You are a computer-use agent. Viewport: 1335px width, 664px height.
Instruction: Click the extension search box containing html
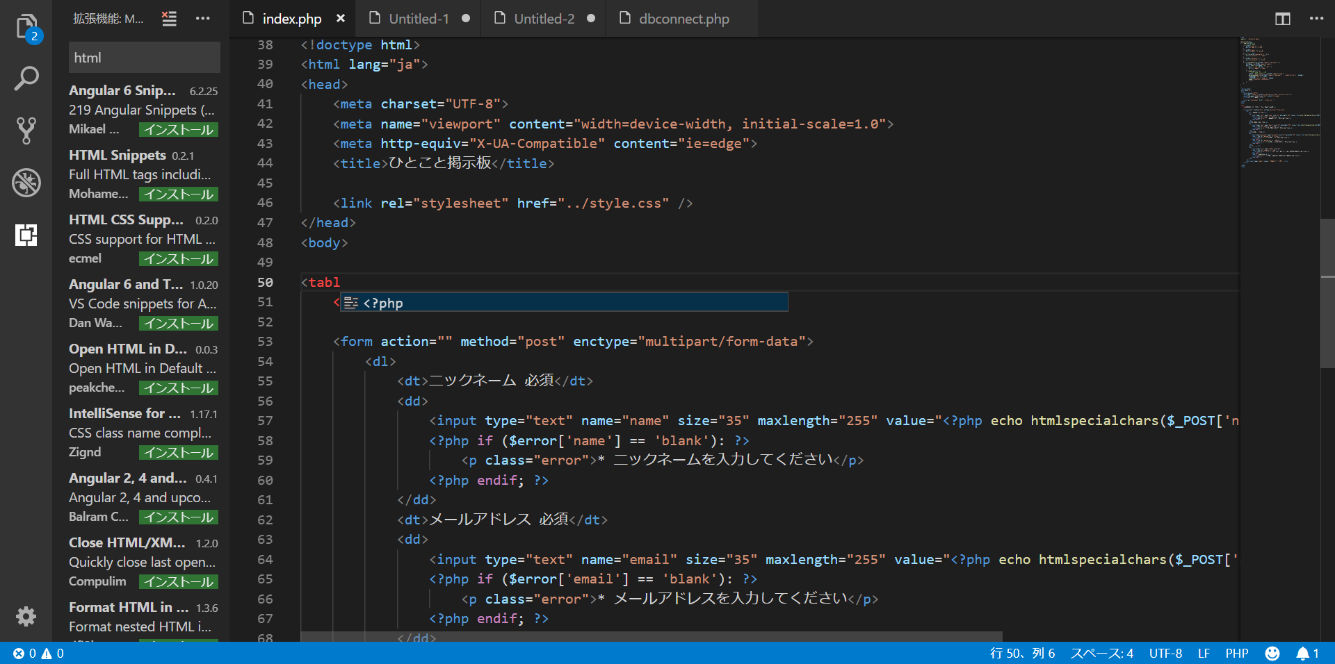pos(144,57)
